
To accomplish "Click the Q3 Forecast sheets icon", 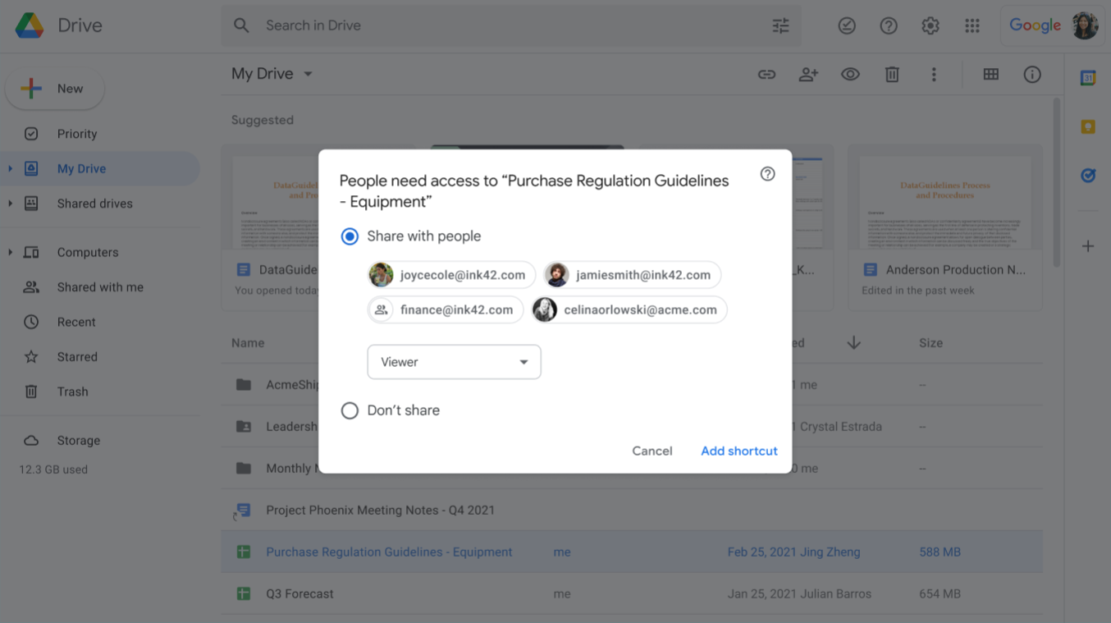I will [x=244, y=593].
